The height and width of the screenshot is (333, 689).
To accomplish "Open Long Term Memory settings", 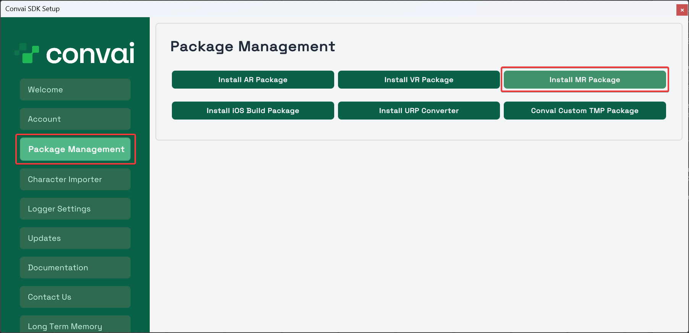I will 75,325.
